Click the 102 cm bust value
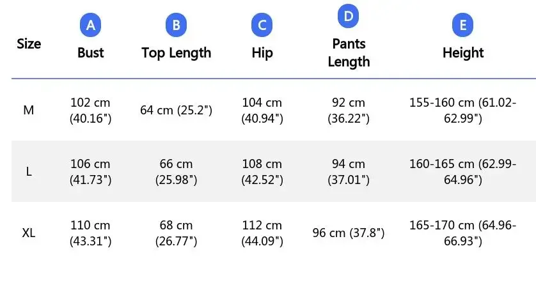This screenshot has height=285, width=536. (x=91, y=110)
